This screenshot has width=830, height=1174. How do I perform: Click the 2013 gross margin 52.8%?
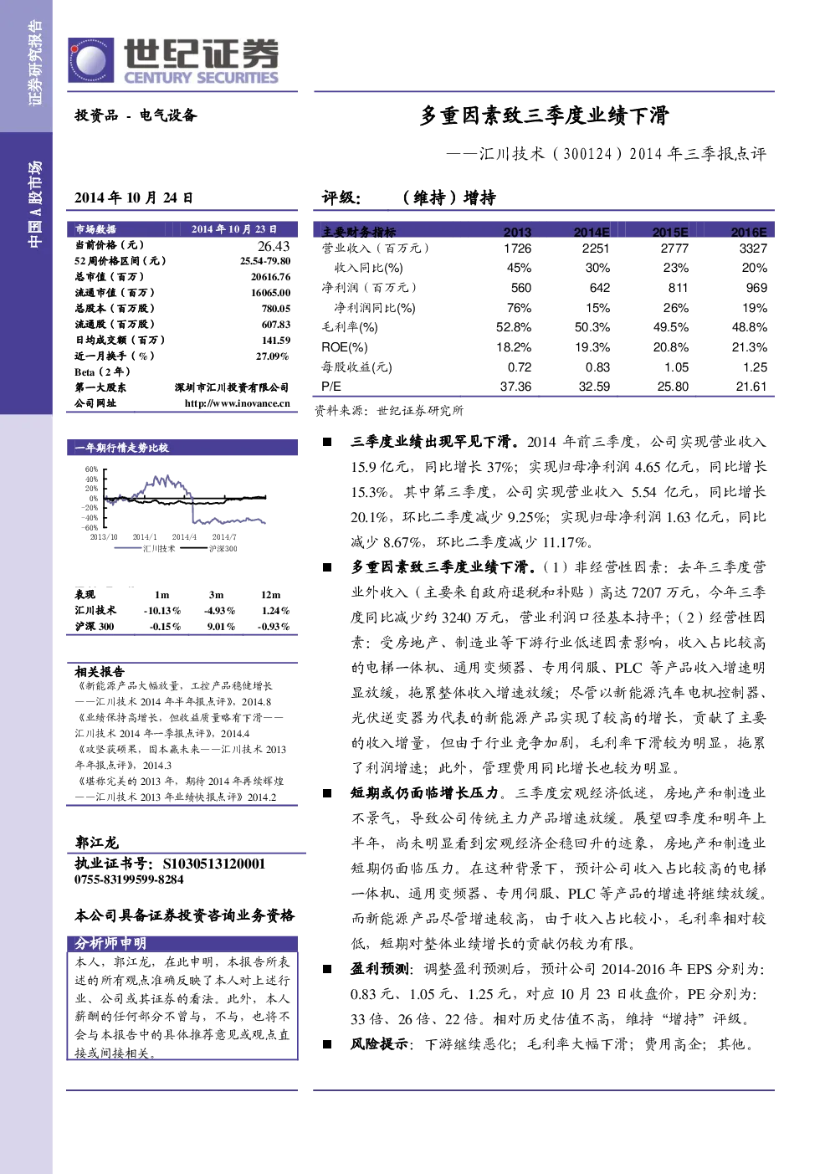click(514, 327)
